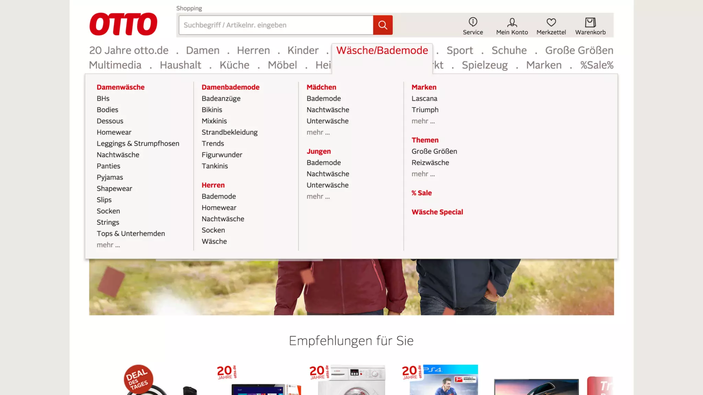This screenshot has width=703, height=395.
Task: Expand more under Damenwäsche list
Action: click(x=108, y=245)
